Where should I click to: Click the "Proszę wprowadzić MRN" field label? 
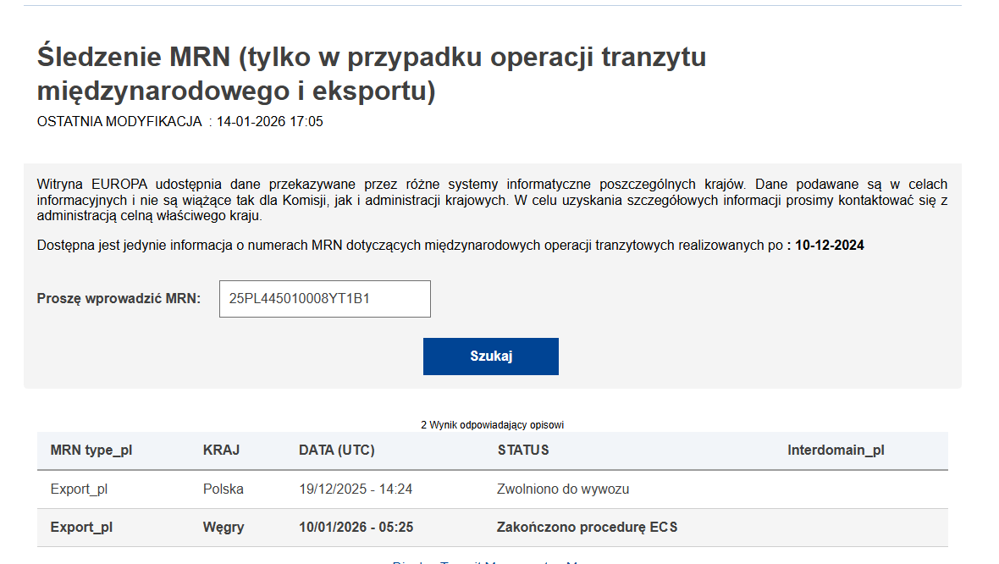119,299
